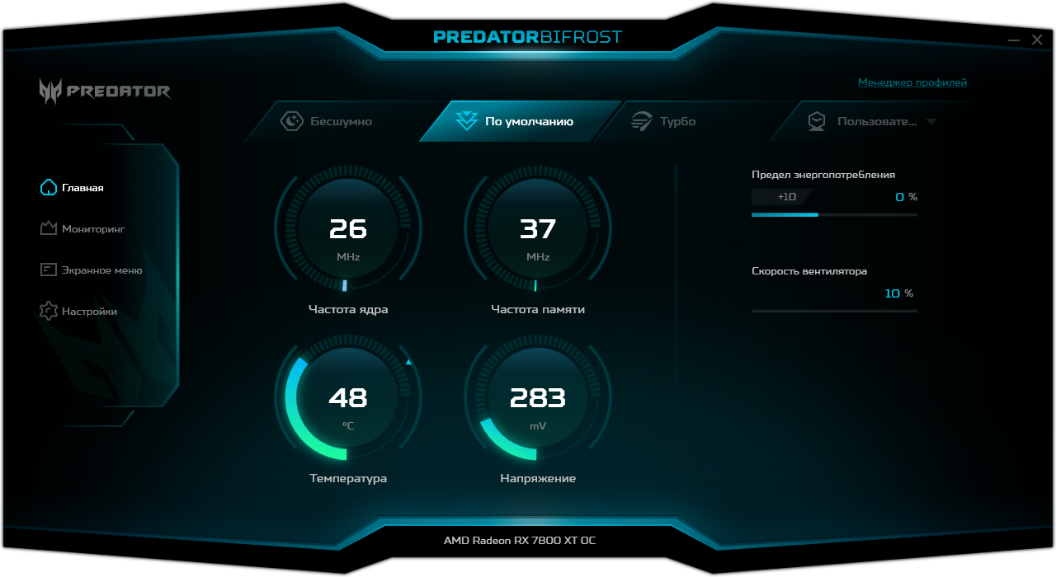This screenshot has height=577, width=1056.
Task: Click the AMD Radeon RX 7800 XT OC label
Action: (x=520, y=541)
